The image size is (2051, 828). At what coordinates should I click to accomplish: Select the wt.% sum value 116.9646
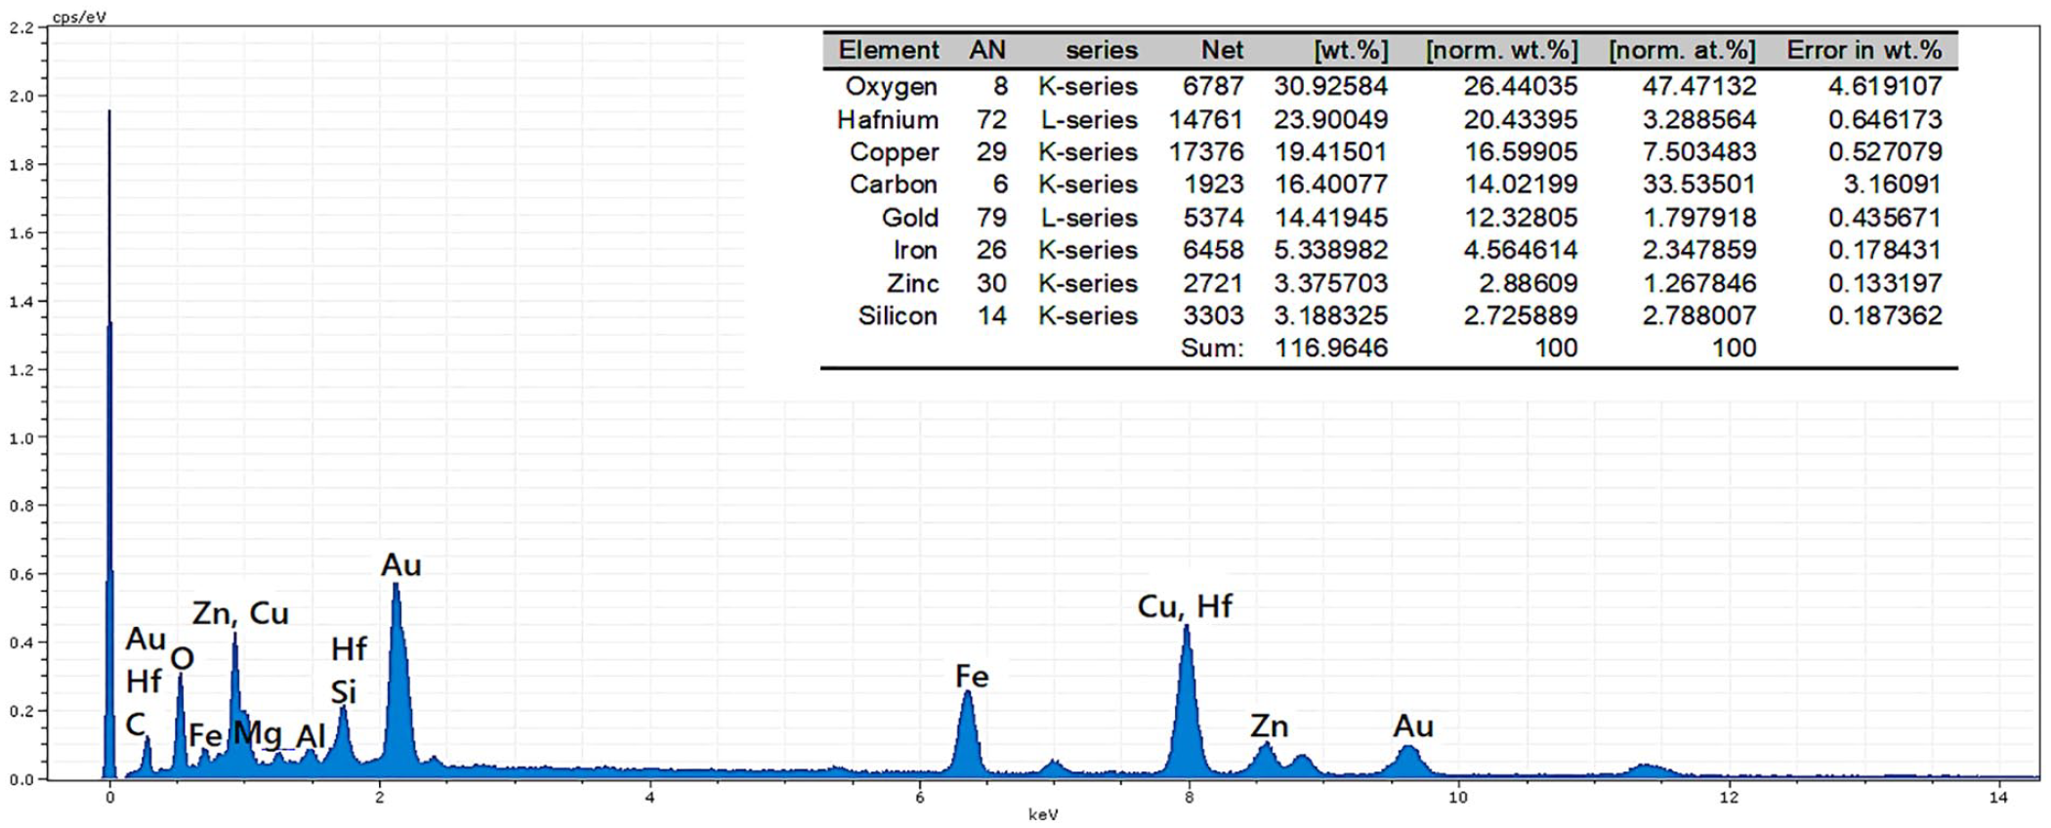[x=1330, y=349]
